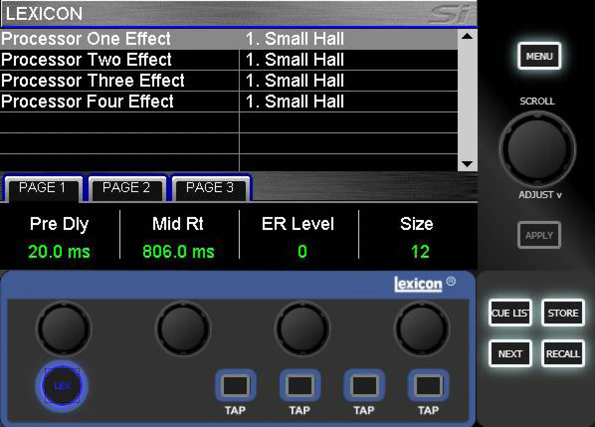The width and height of the screenshot is (595, 427).
Task: Select the Processor Four Effect row
Action: click(x=229, y=102)
